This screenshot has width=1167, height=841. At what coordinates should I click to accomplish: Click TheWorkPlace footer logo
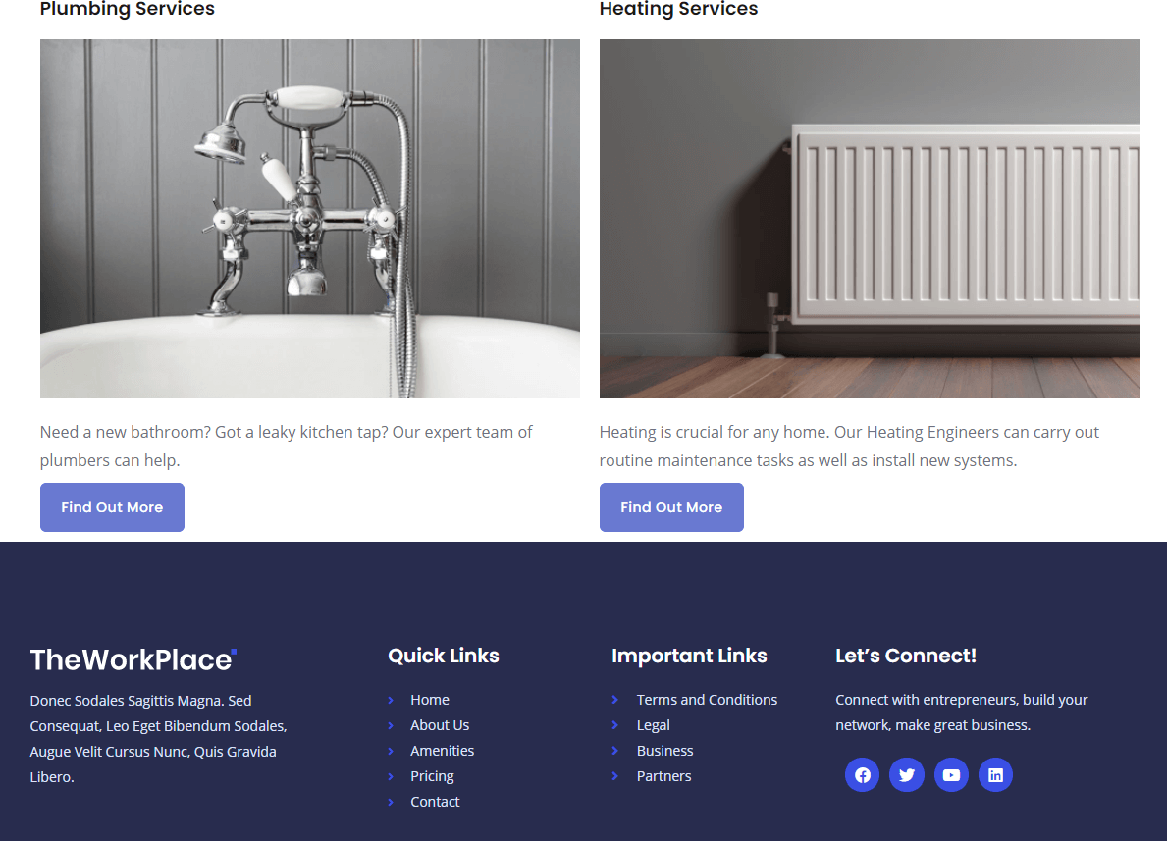point(133,660)
